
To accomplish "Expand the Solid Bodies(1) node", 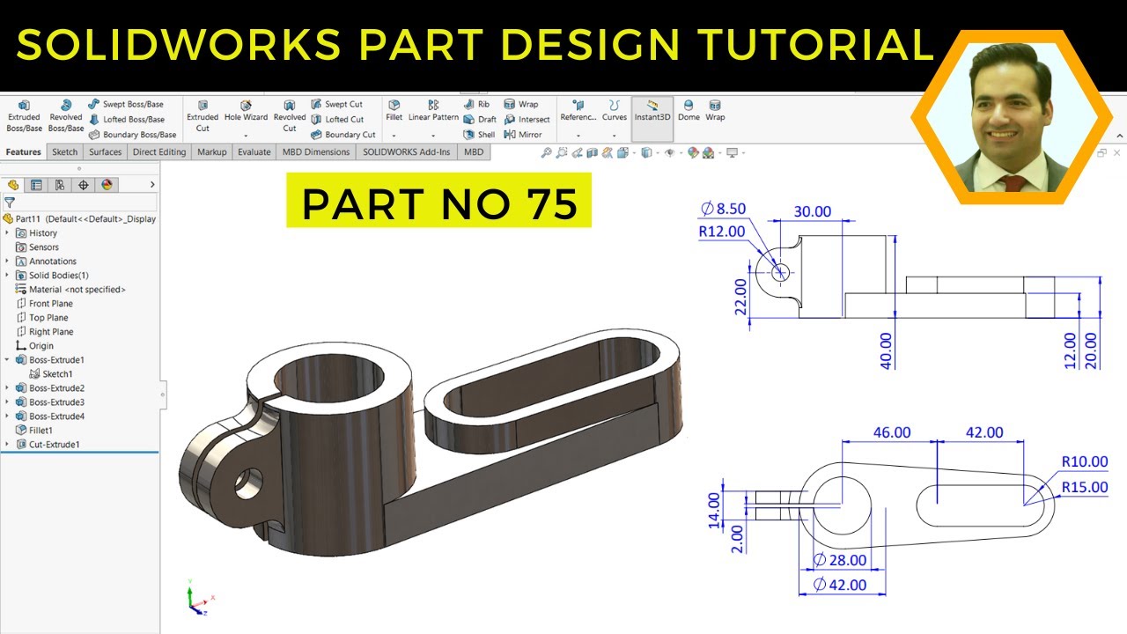I will [7, 276].
